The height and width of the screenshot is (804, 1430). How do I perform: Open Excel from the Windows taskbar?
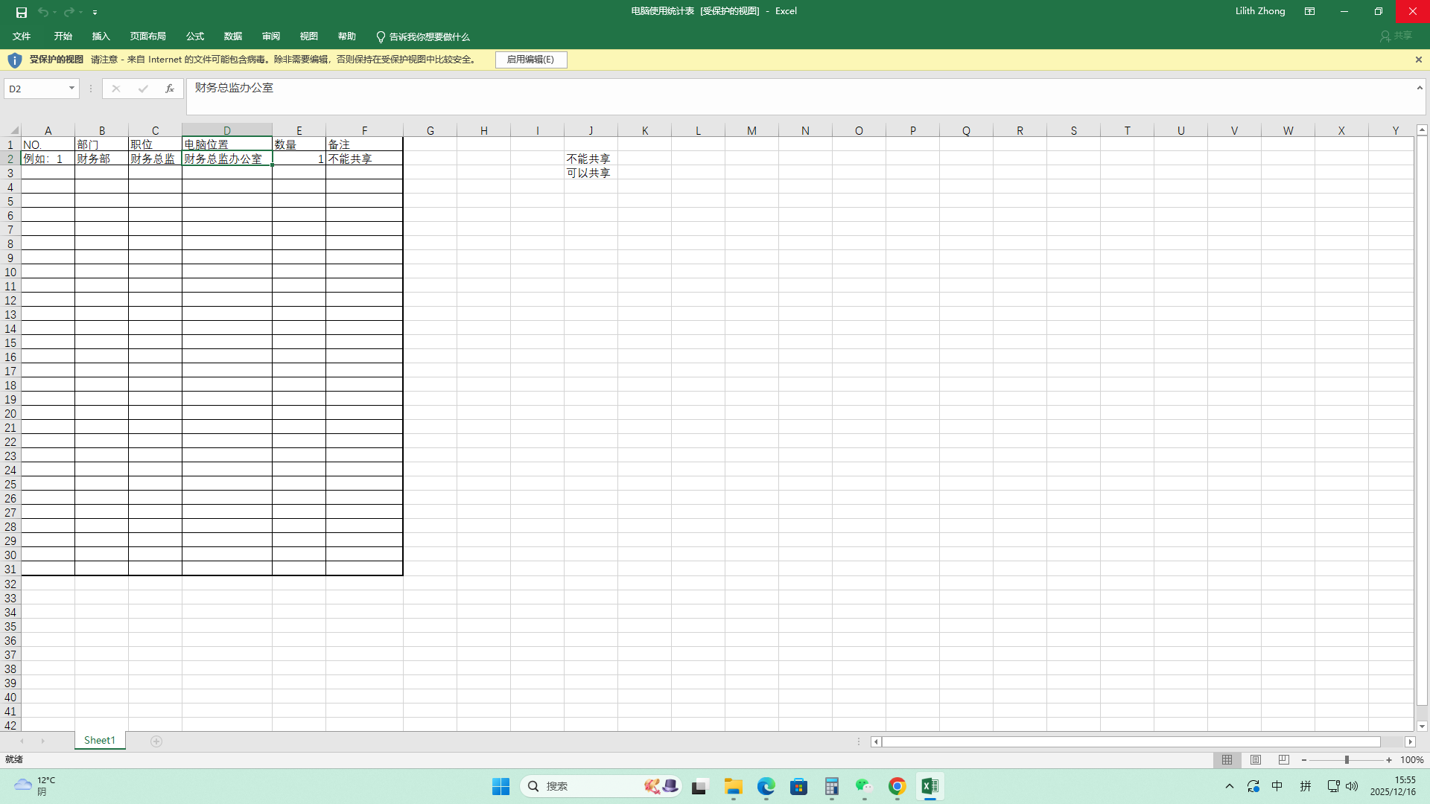(x=929, y=786)
